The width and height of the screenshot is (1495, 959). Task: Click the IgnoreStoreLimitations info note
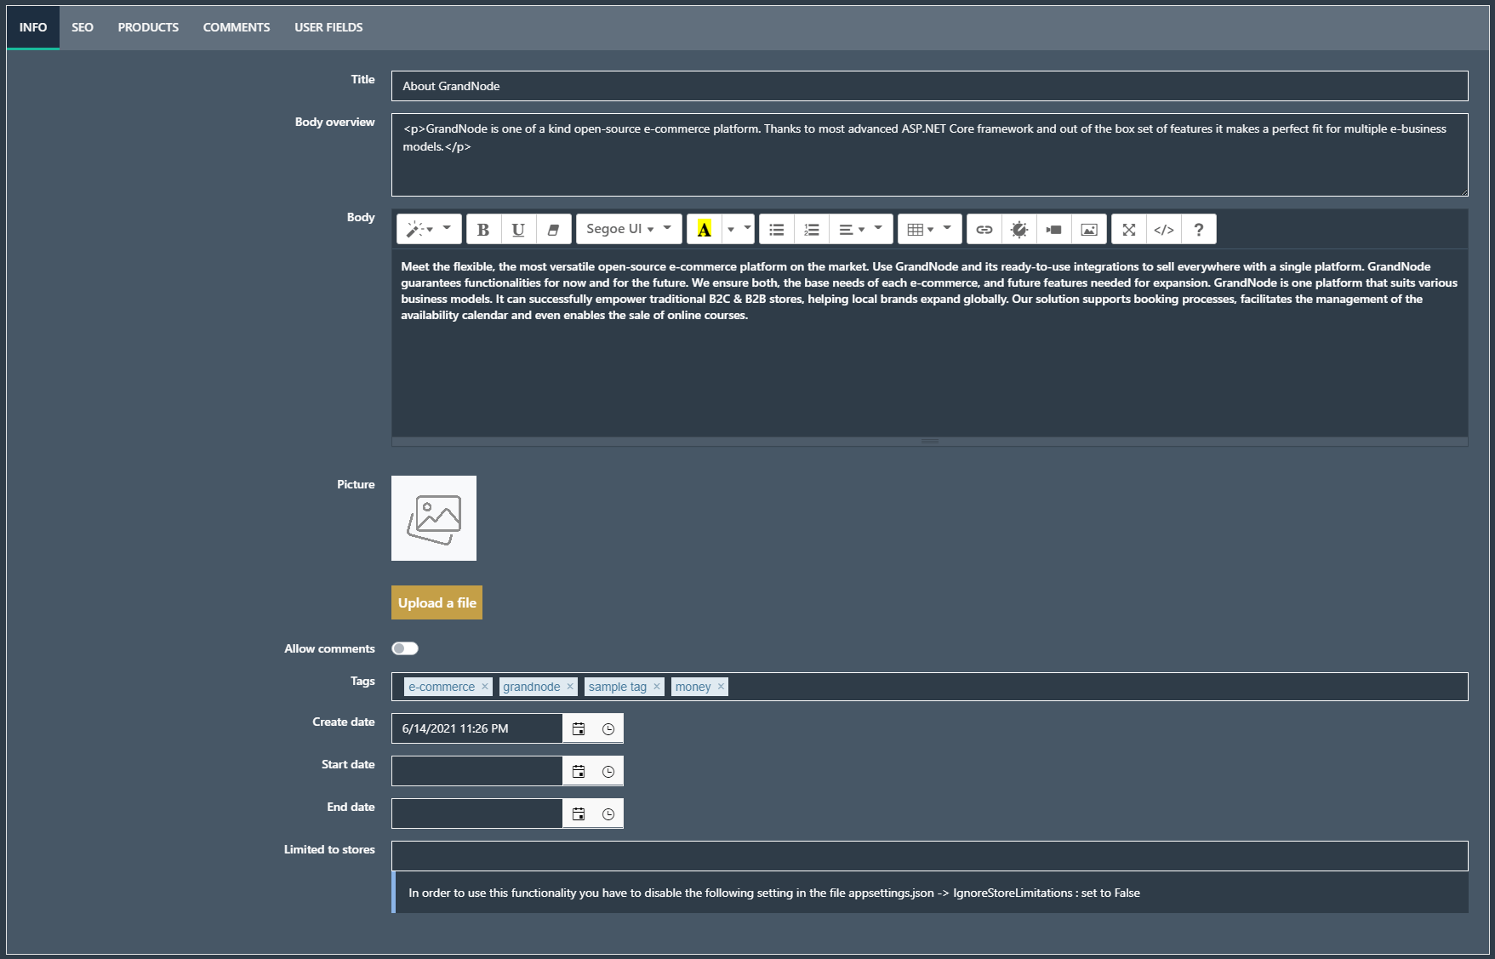(x=929, y=893)
